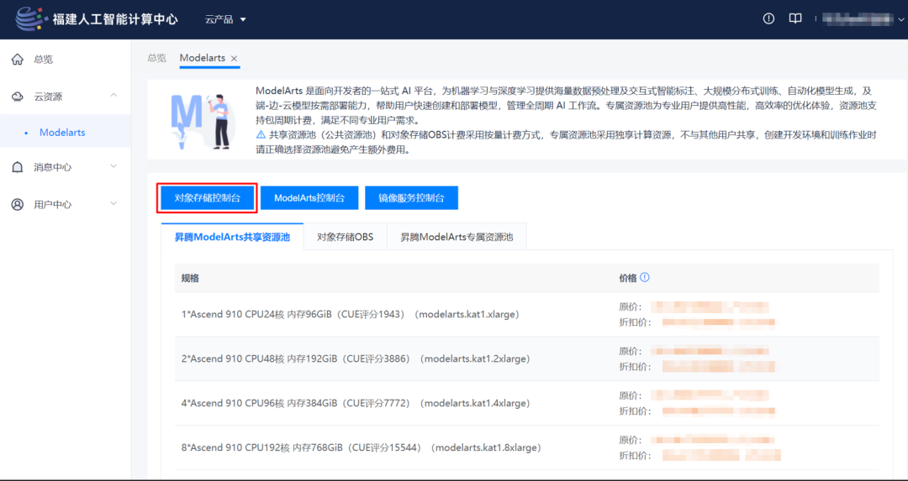This screenshot has height=481, width=908.
Task: Click the blurred user account name
Action: pyautogui.click(x=858, y=19)
